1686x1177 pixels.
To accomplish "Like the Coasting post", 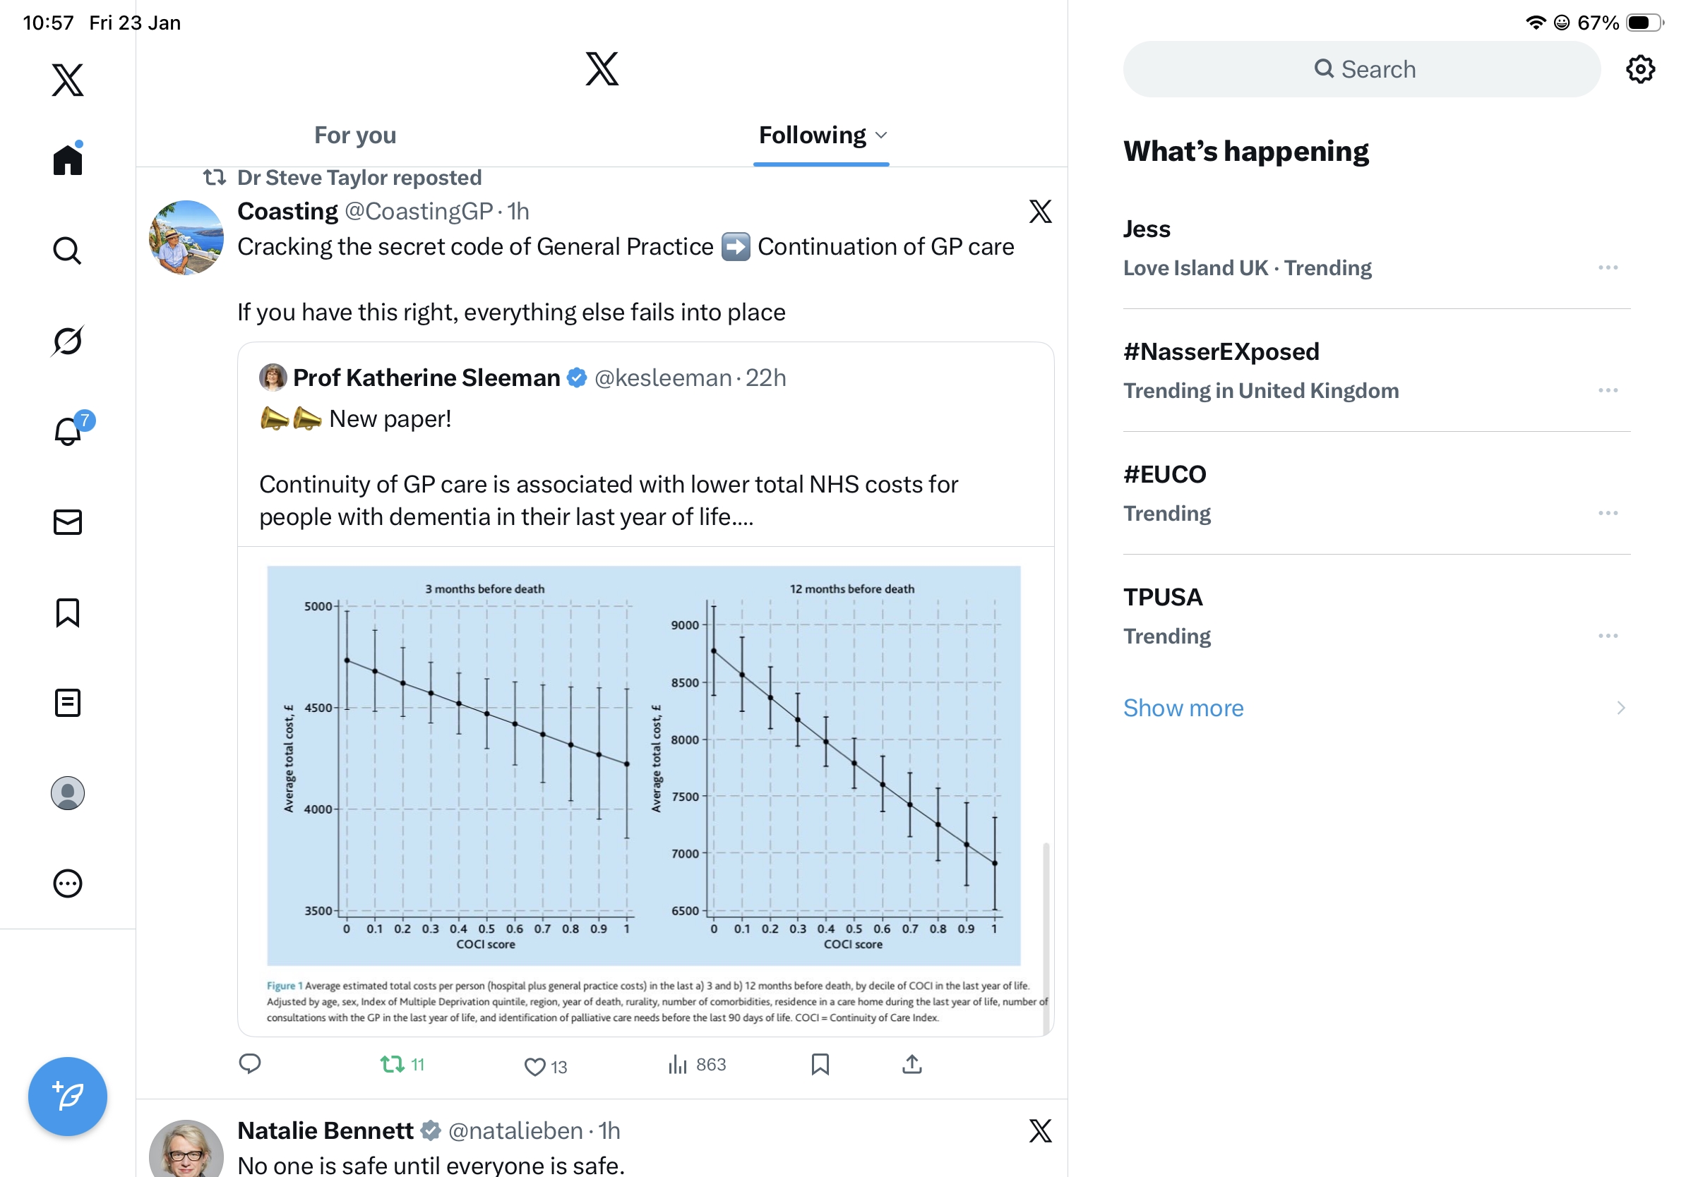I will pyautogui.click(x=535, y=1066).
